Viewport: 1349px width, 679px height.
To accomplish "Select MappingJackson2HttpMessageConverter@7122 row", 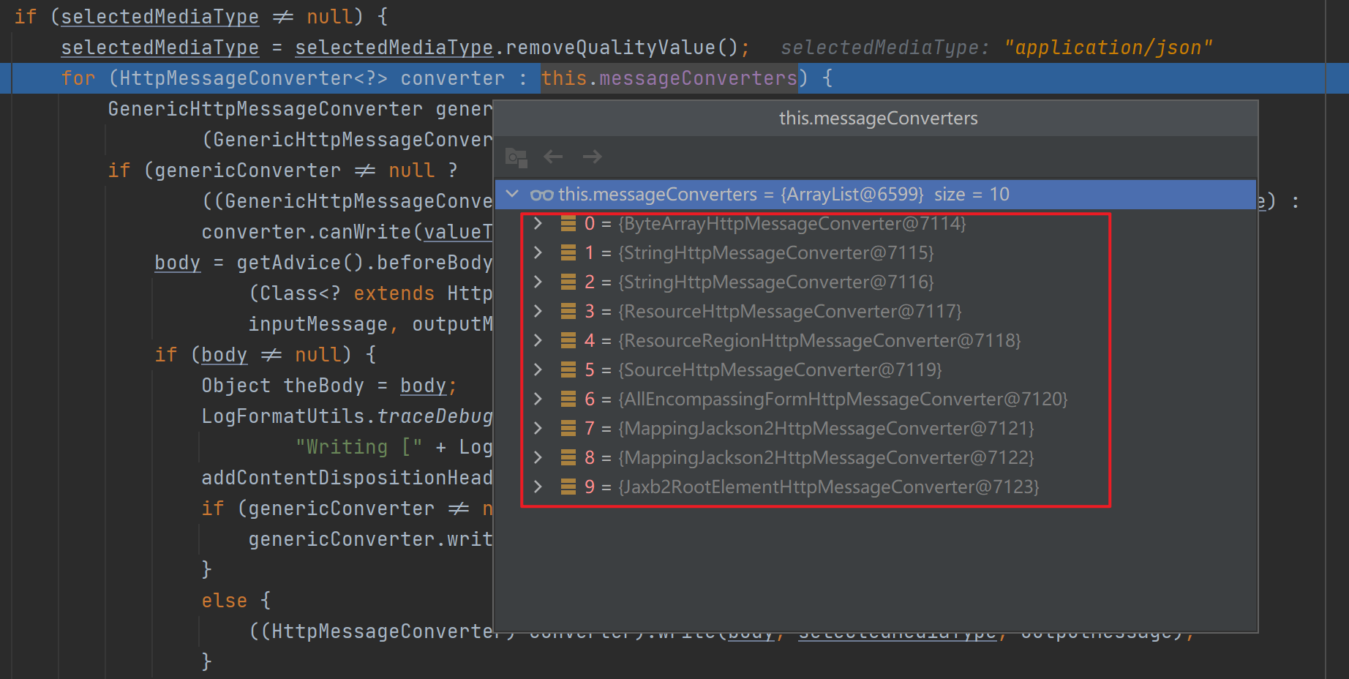I will pos(825,458).
